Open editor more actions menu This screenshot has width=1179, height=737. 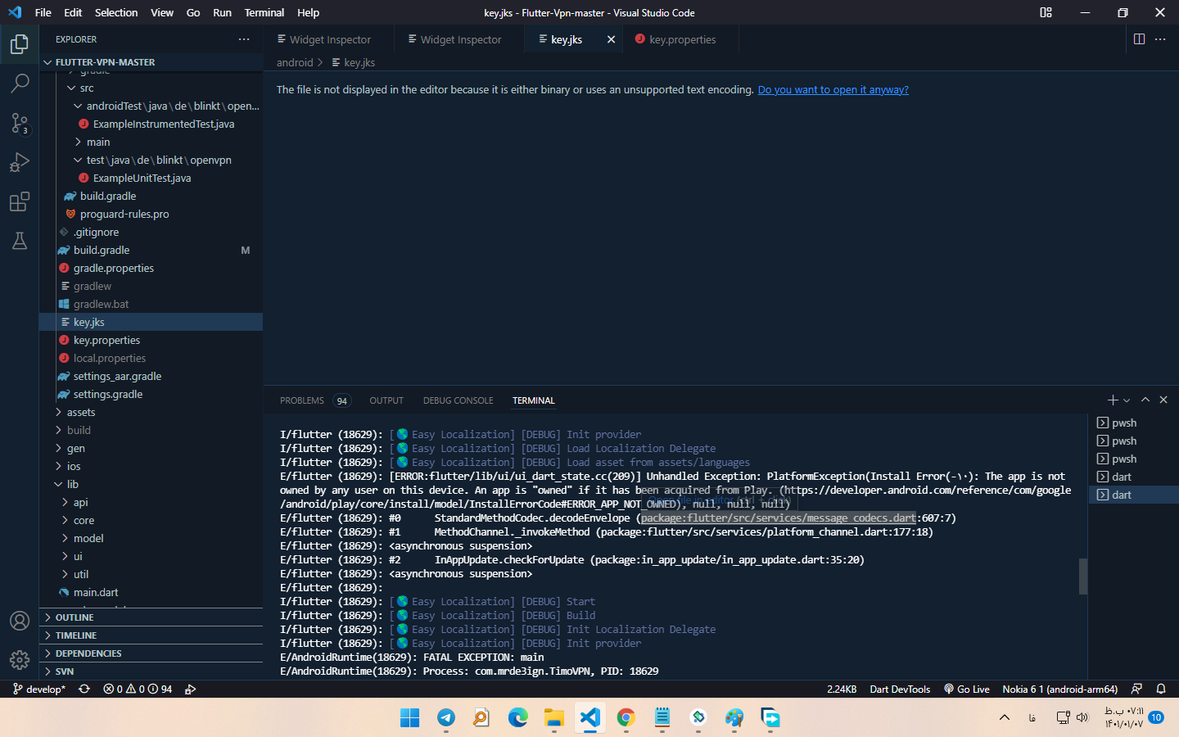pyautogui.click(x=1160, y=39)
